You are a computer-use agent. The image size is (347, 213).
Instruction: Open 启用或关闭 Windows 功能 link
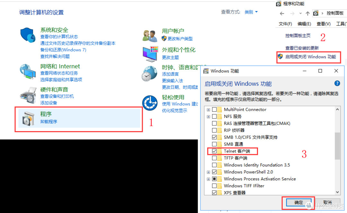[x=310, y=57]
